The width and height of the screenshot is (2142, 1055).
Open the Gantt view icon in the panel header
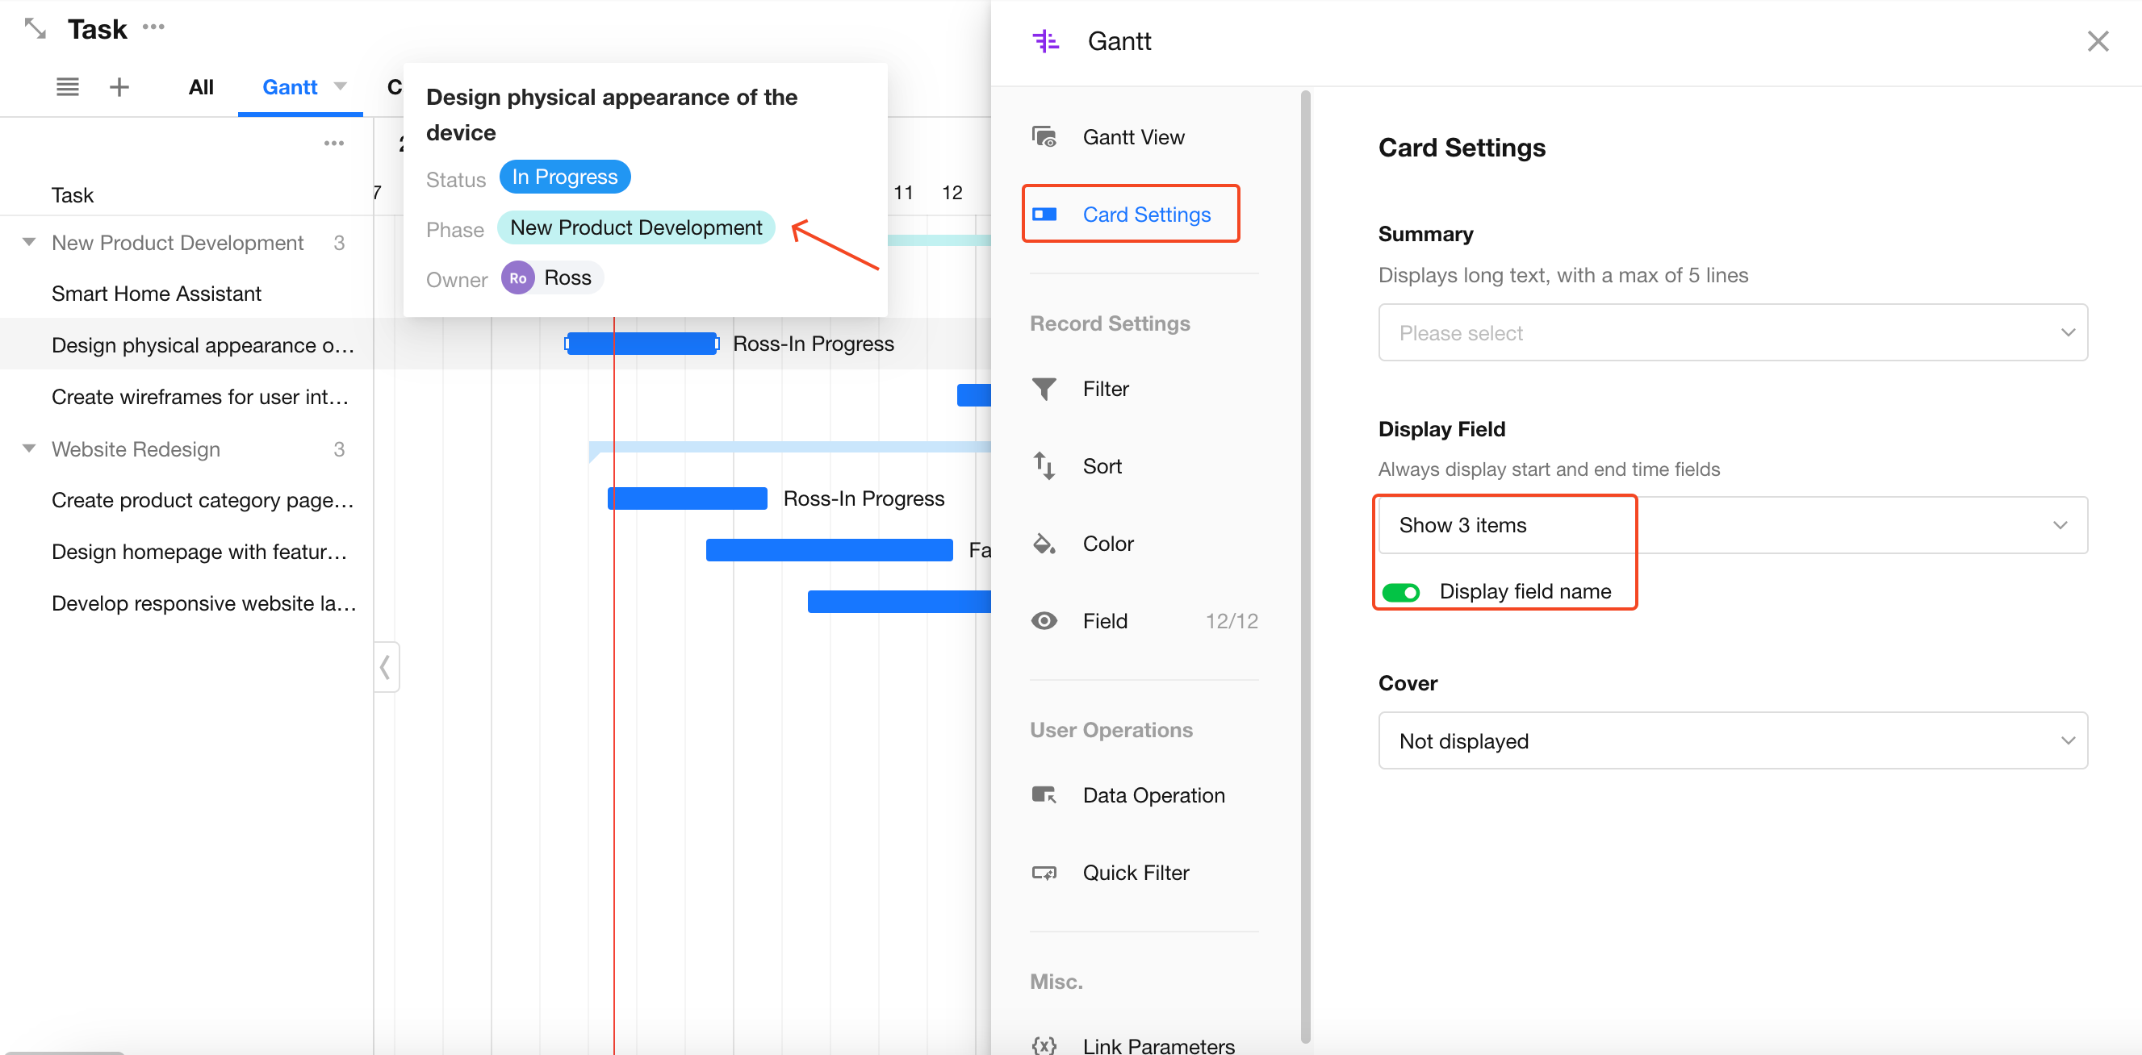[1045, 40]
